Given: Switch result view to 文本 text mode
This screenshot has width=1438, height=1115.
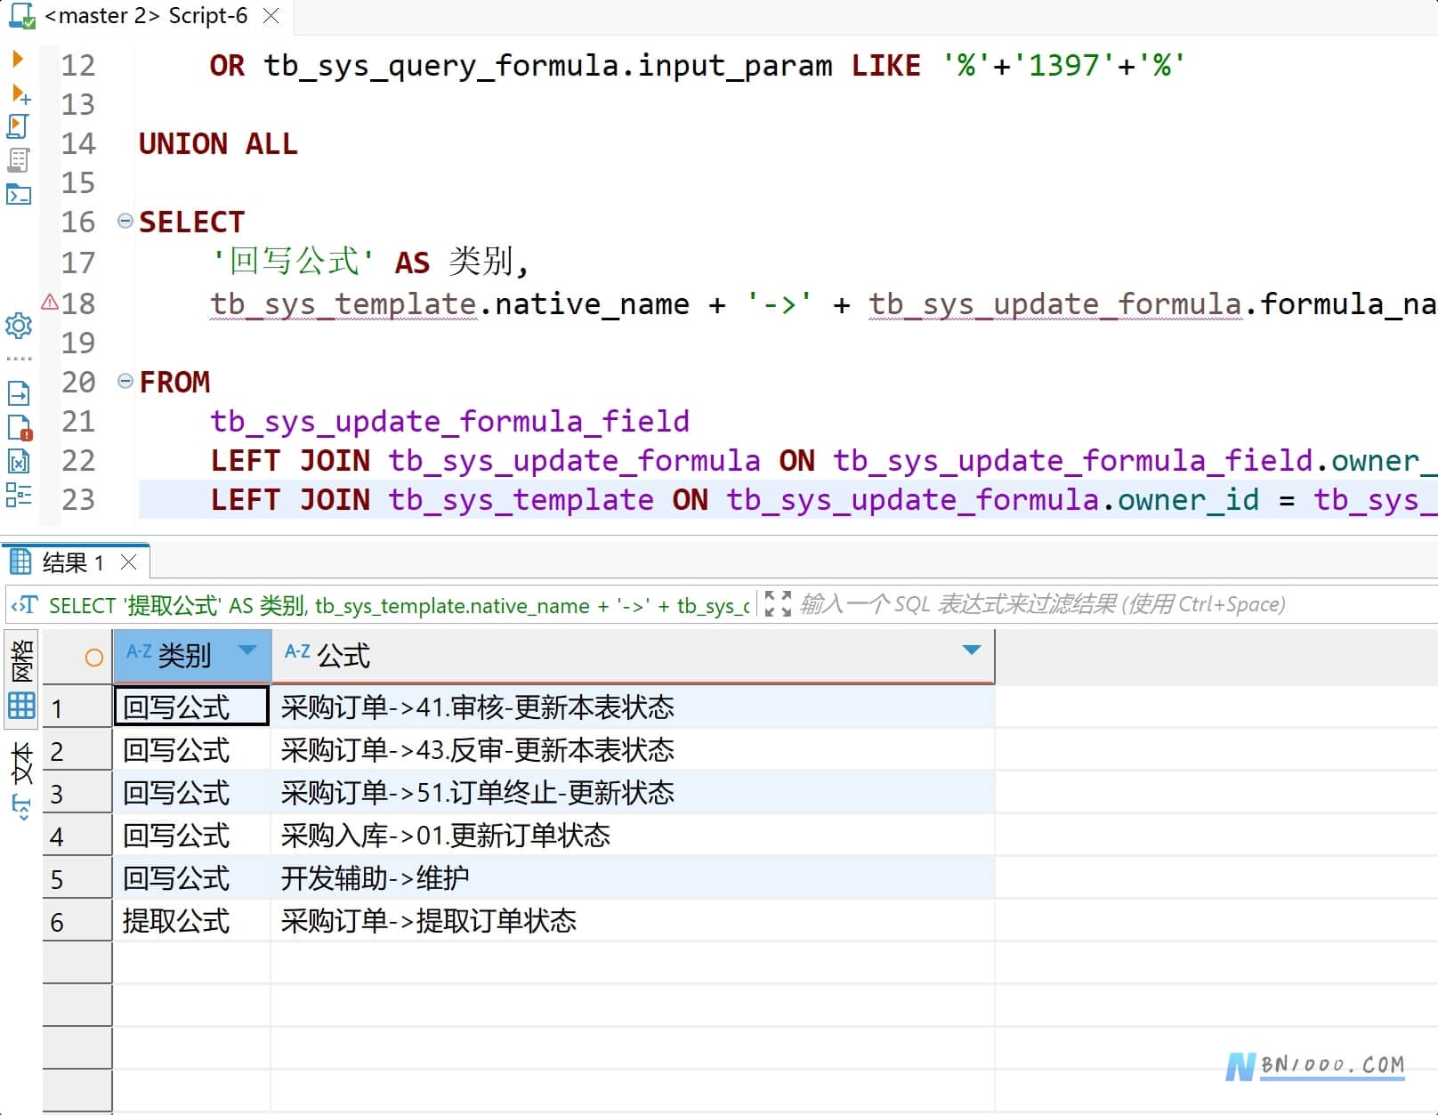Looking at the screenshot, I should [x=21, y=764].
